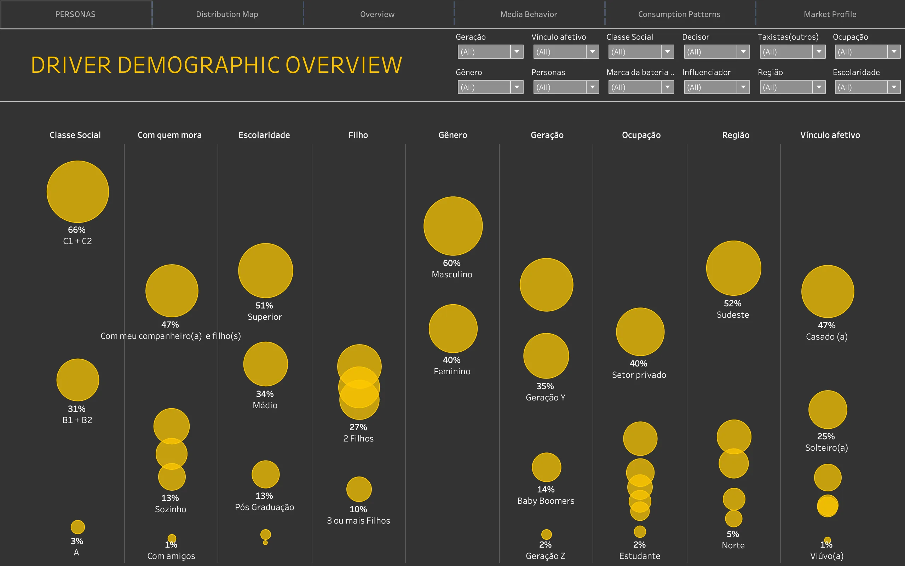Select the 66% C1 + C2 bubble
The width and height of the screenshot is (905, 566).
coord(77,192)
